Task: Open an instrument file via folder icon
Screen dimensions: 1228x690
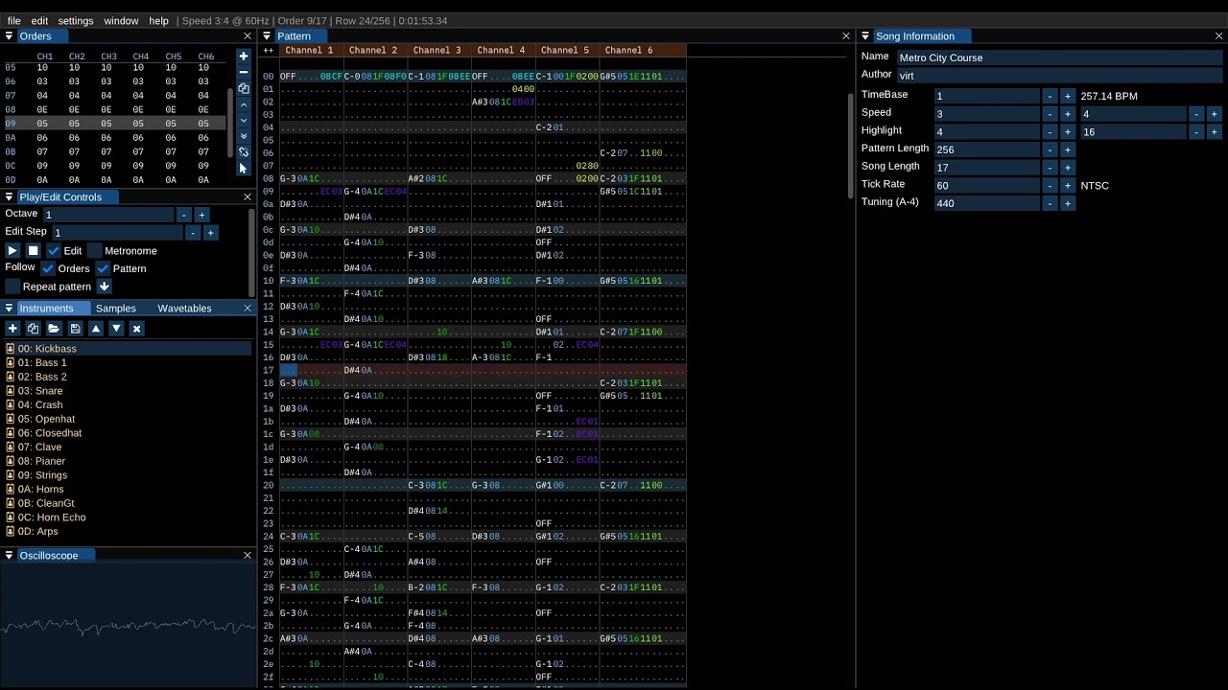Action: coord(54,329)
